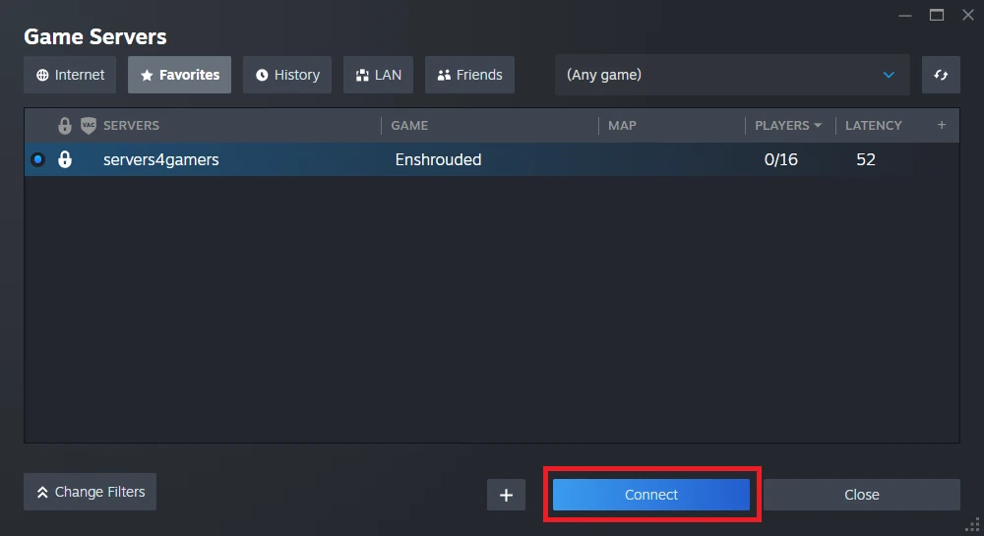The width and height of the screenshot is (984, 536).
Task: Click the latency value 52
Action: pos(866,159)
